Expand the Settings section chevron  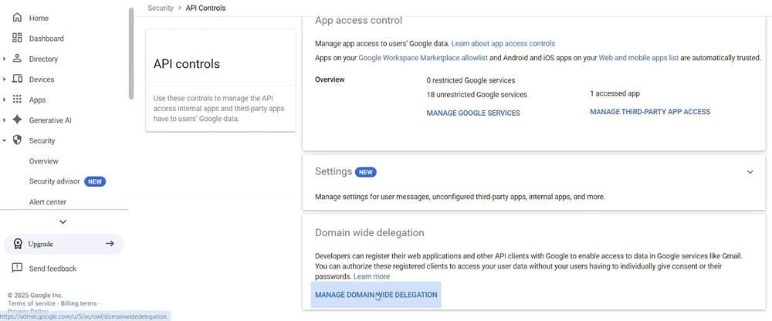point(750,172)
